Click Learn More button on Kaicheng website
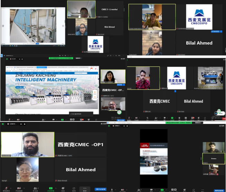The image size is (226, 192). pos(20,87)
